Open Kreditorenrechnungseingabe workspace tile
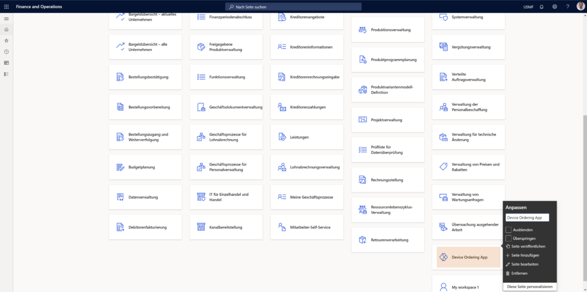The image size is (587, 292). (307, 77)
